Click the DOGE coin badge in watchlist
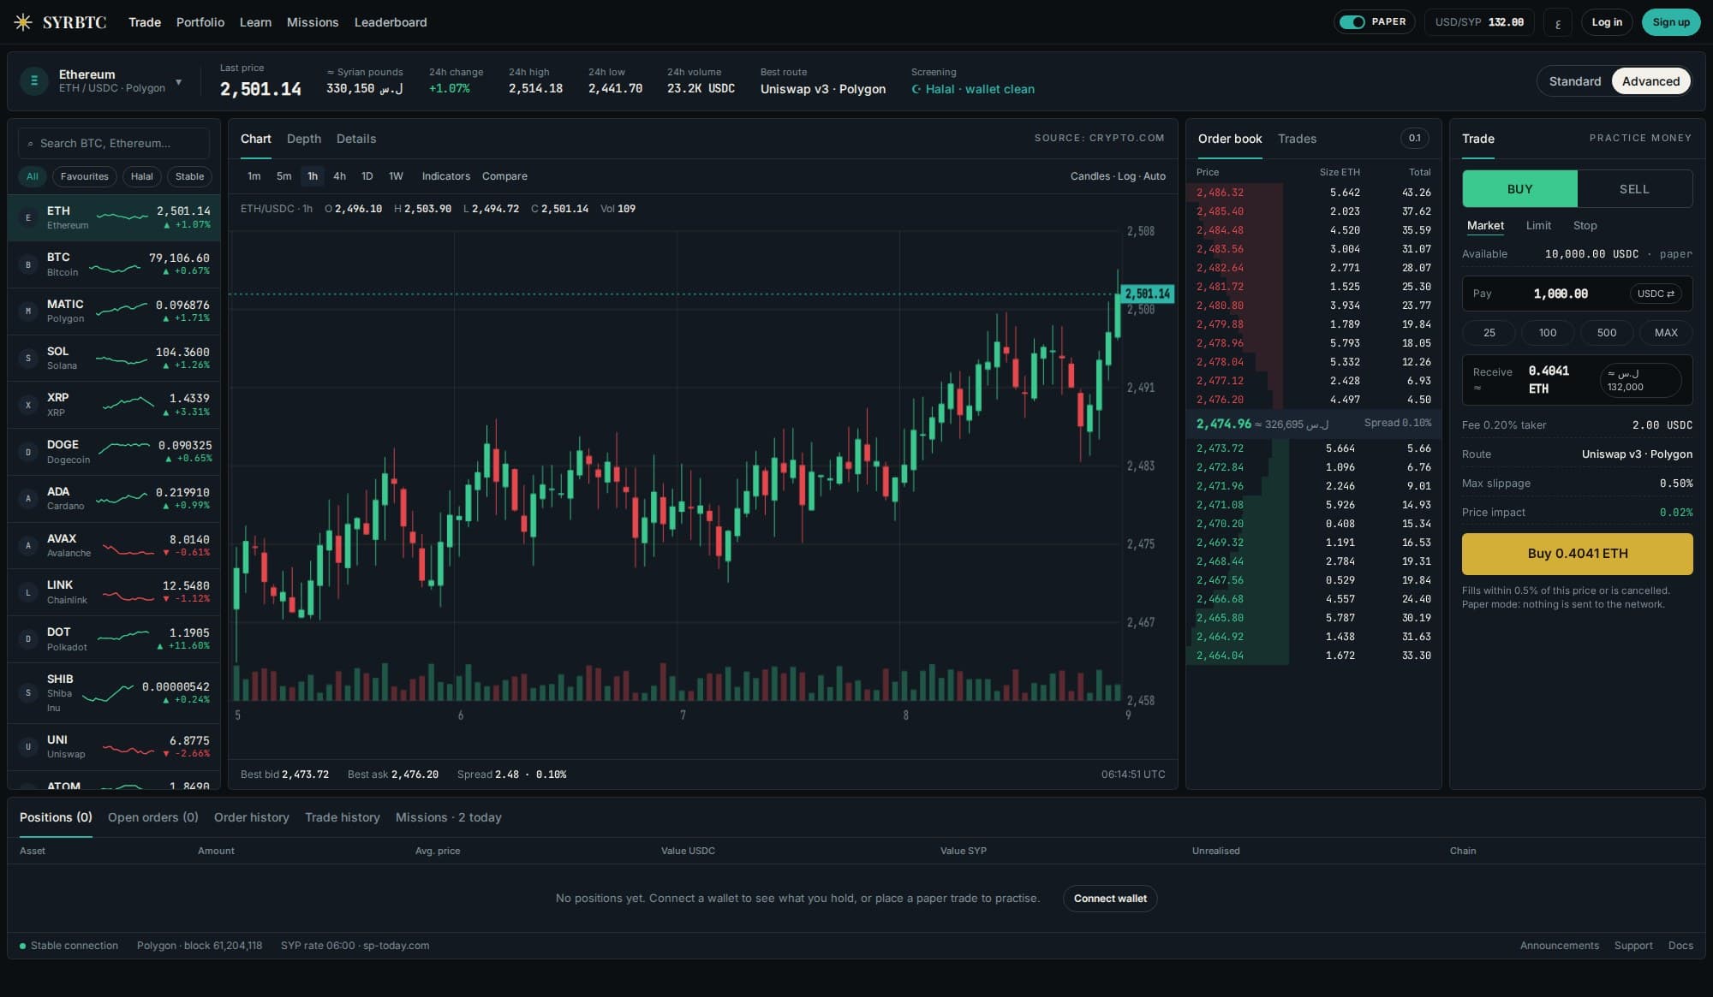 (x=28, y=452)
